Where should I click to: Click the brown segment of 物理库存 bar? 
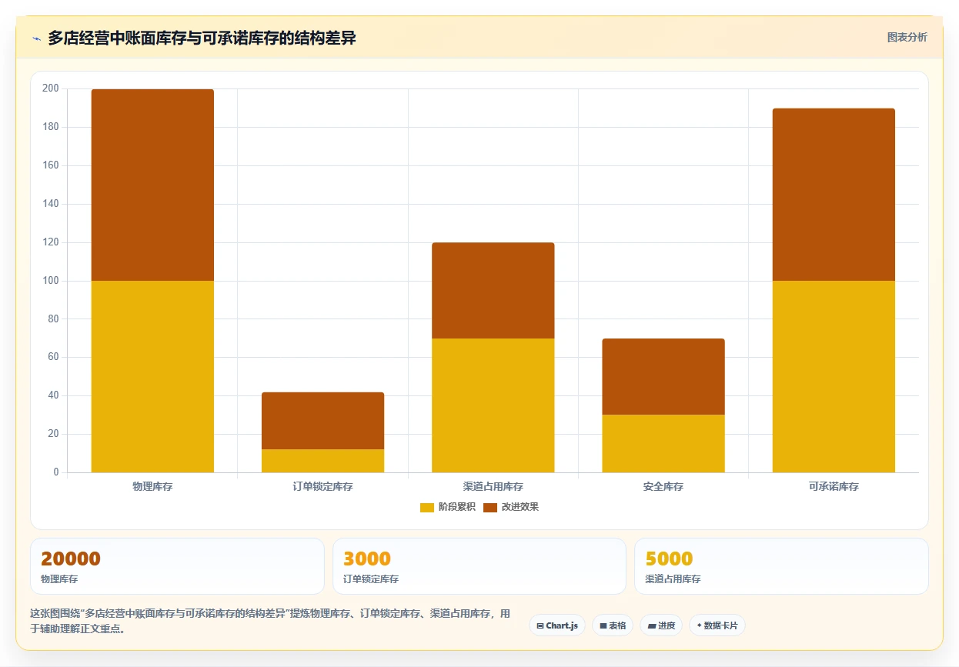[x=152, y=185]
